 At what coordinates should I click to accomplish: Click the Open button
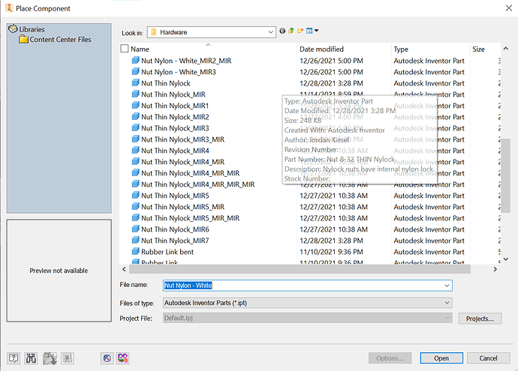pos(441,358)
